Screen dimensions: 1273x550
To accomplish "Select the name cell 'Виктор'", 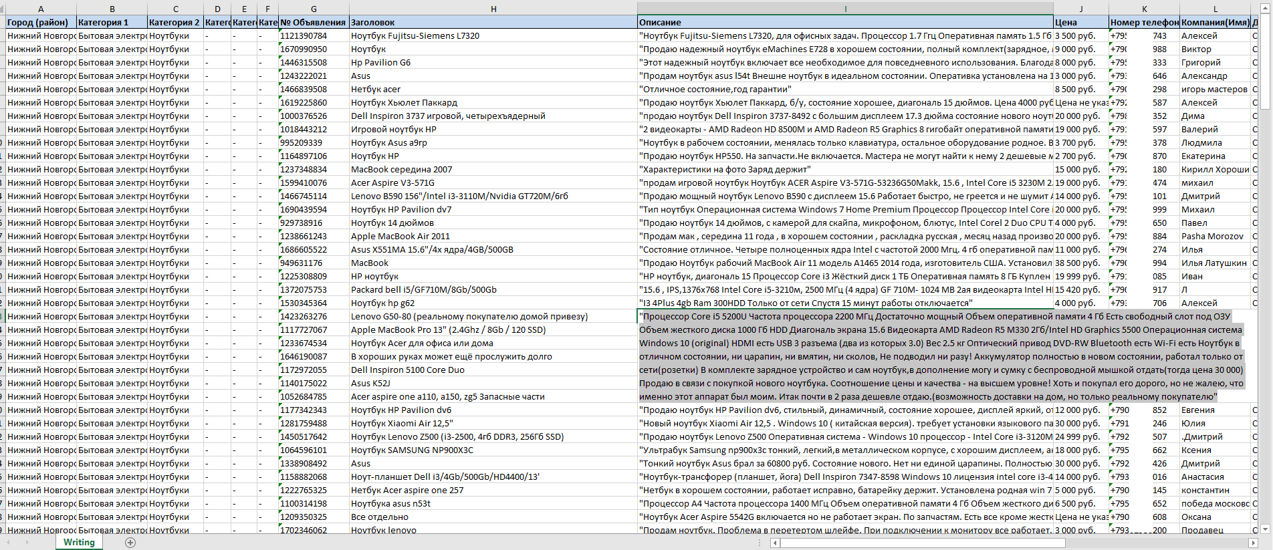I will [1215, 49].
